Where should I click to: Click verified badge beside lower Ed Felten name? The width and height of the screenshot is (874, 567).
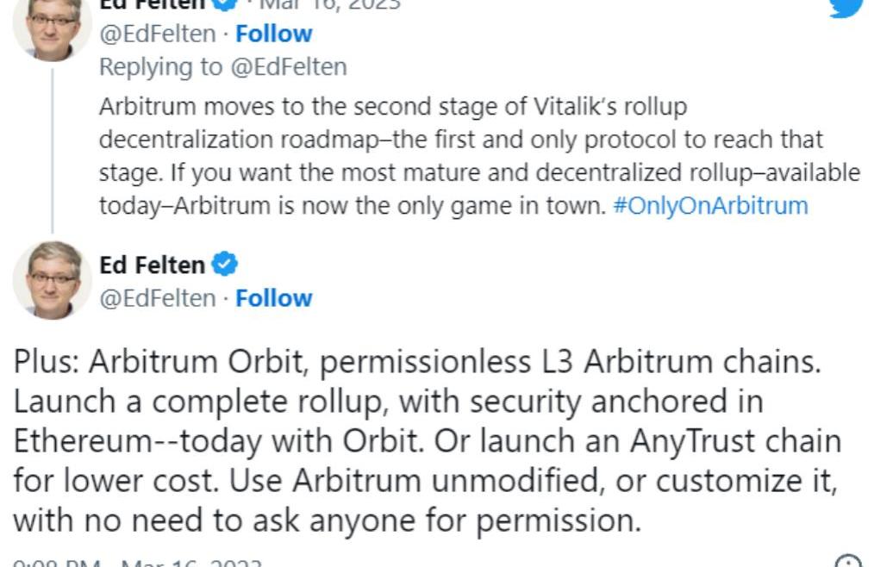click(224, 265)
